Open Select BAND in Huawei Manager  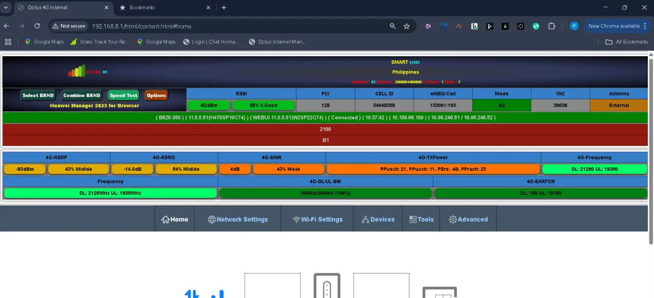click(x=38, y=95)
